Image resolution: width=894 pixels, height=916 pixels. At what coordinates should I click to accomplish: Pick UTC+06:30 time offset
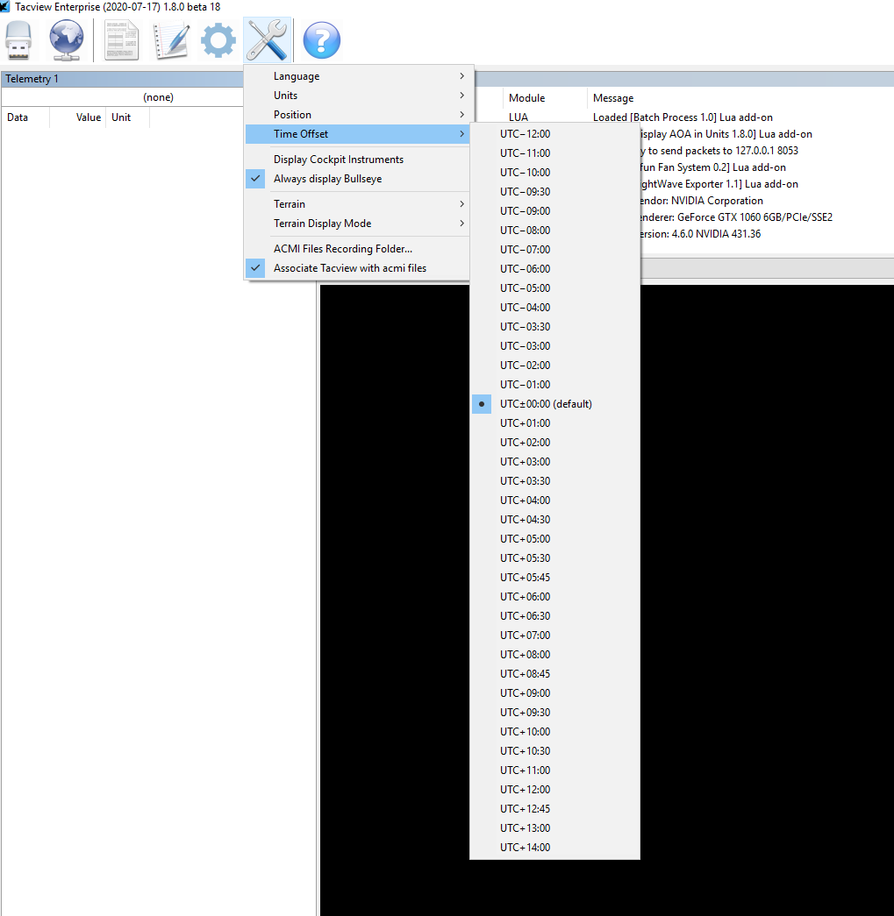554,615
